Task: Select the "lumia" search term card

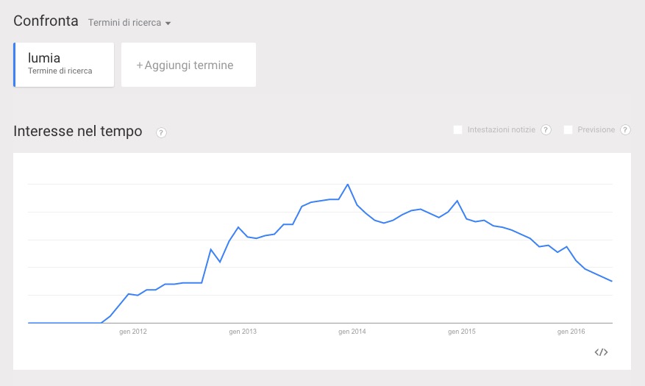Action: click(x=64, y=65)
